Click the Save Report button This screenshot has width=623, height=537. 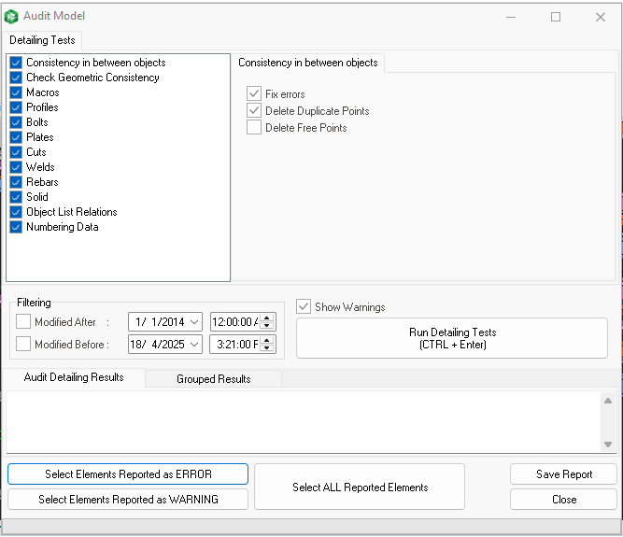(x=563, y=474)
